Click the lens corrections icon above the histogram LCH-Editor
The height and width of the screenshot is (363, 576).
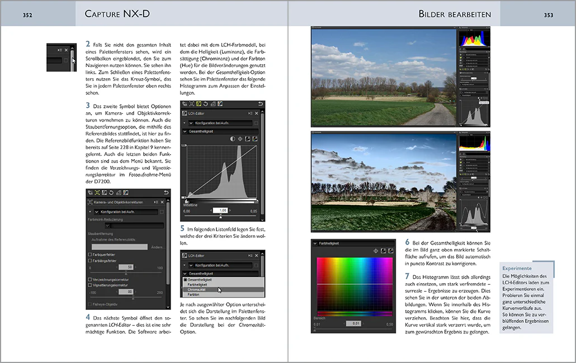[192, 104]
